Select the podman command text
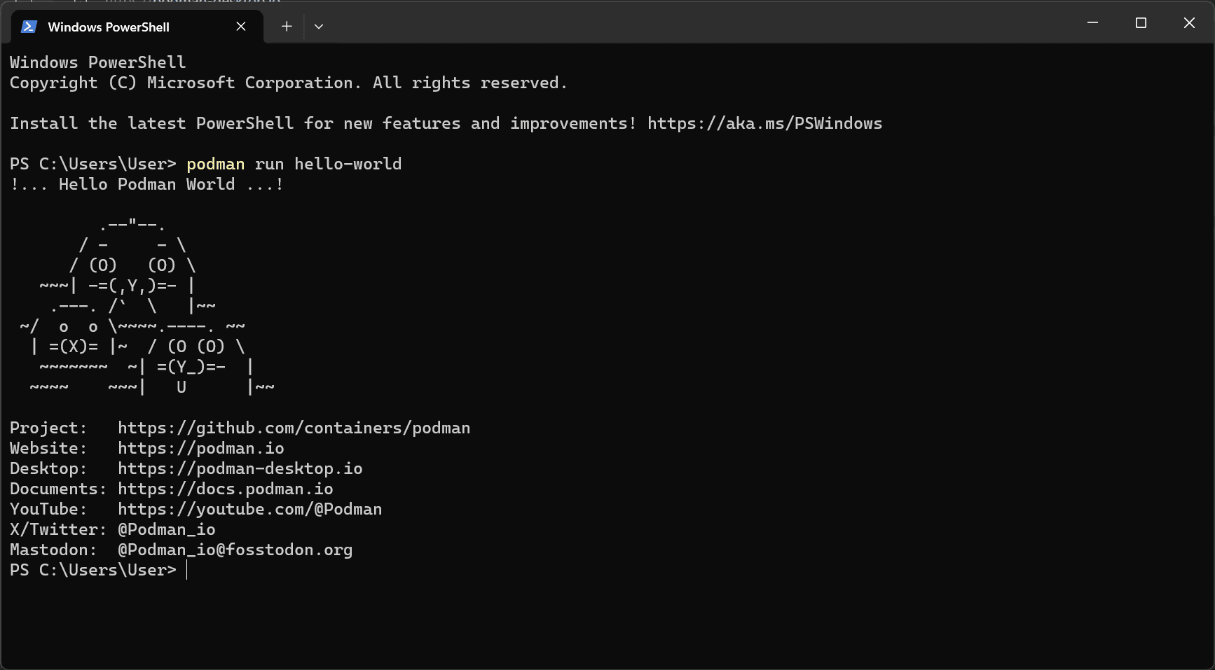1215x670 pixels. [x=215, y=164]
